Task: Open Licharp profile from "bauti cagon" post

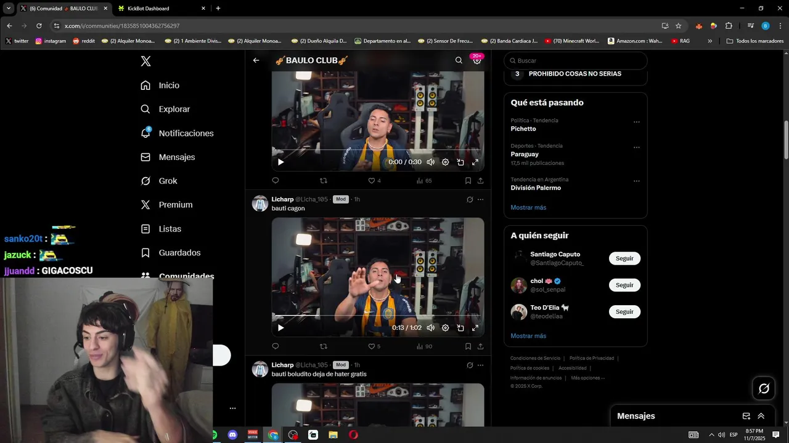Action: tap(282, 199)
